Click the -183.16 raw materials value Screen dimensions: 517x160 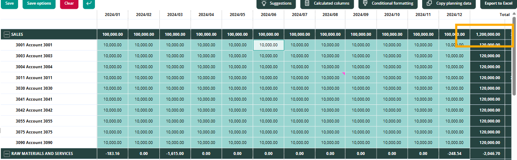click(113, 154)
